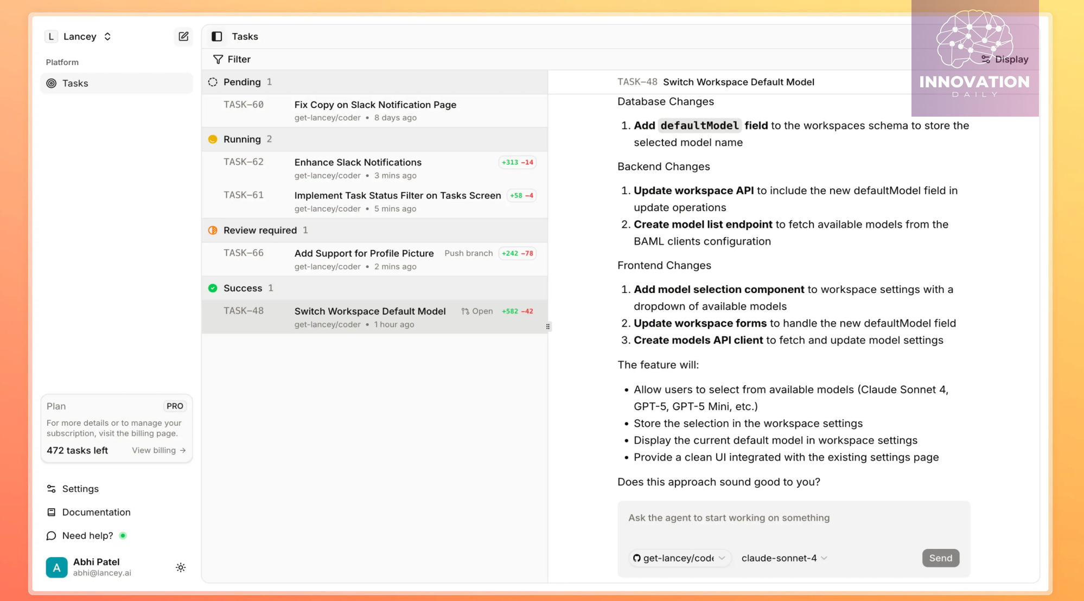
Task: Click the Need help chat icon
Action: click(x=52, y=536)
